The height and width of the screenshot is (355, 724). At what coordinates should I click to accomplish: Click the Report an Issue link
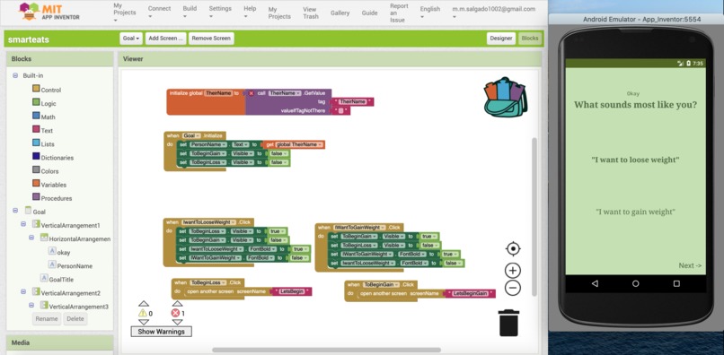399,13
